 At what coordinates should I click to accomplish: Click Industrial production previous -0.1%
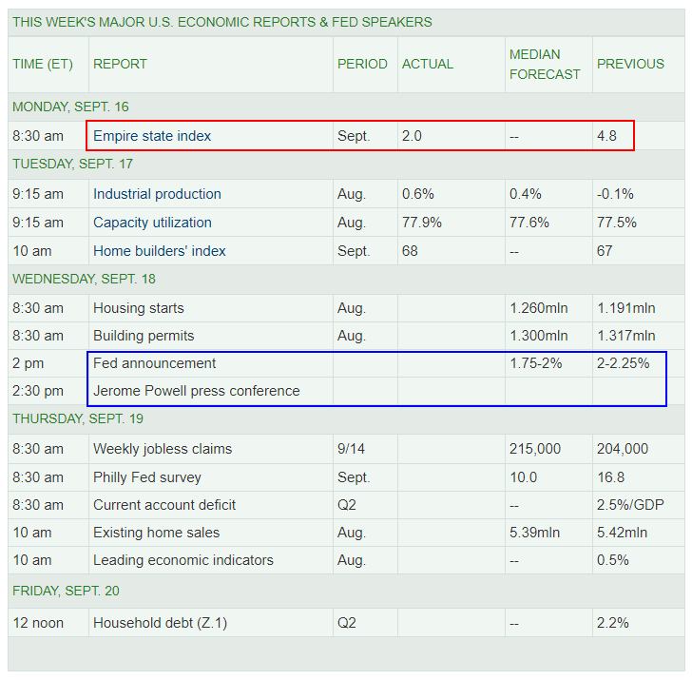click(x=615, y=194)
